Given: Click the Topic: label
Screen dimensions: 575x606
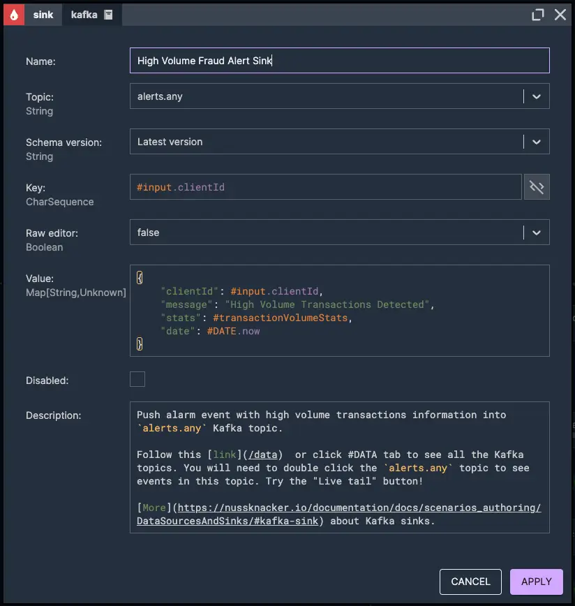Looking at the screenshot, I should (x=40, y=97).
